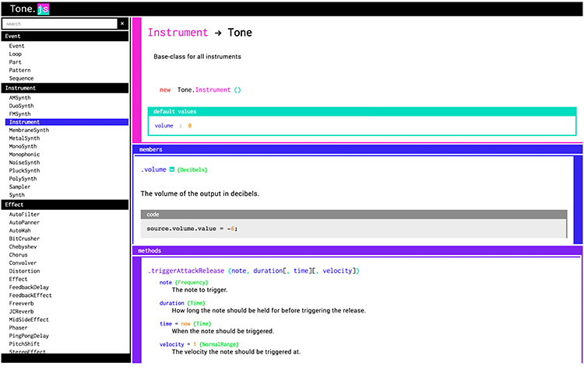Image resolution: width=584 pixels, height=373 pixels.
Task: Open NoiseSynth documentation
Action: click(x=24, y=162)
